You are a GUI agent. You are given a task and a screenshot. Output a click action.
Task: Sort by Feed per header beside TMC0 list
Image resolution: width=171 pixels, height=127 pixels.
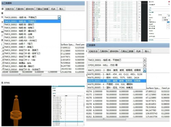point(80,44)
